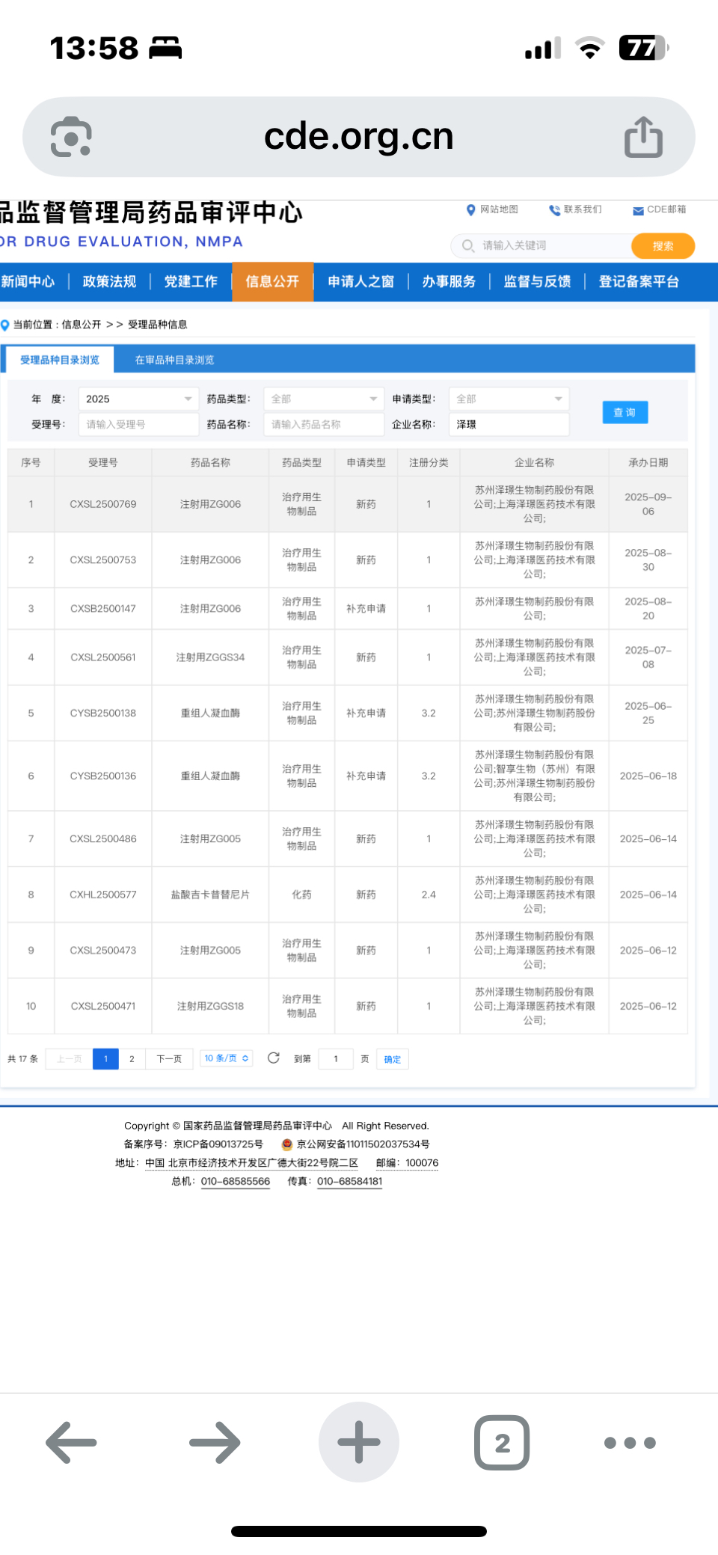718x1555 pixels.
Task: Click the 企业名称 field containing 泽璟
Action: pyautogui.click(x=509, y=424)
